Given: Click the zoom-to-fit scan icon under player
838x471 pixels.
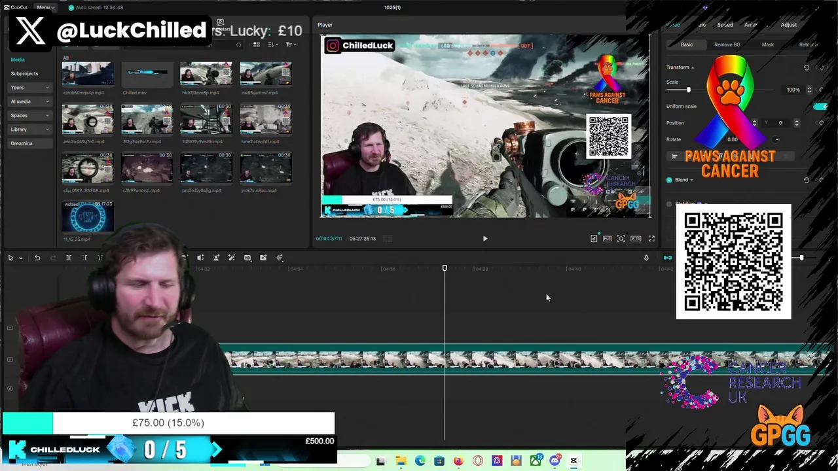Looking at the screenshot, I should pos(621,239).
